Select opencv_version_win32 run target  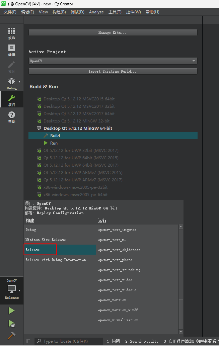pyautogui.click(x=137, y=310)
